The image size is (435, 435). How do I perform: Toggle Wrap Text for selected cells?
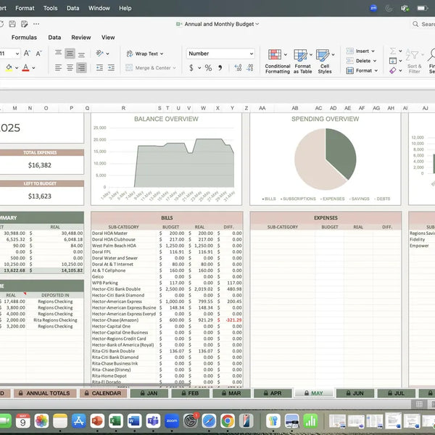(x=142, y=54)
